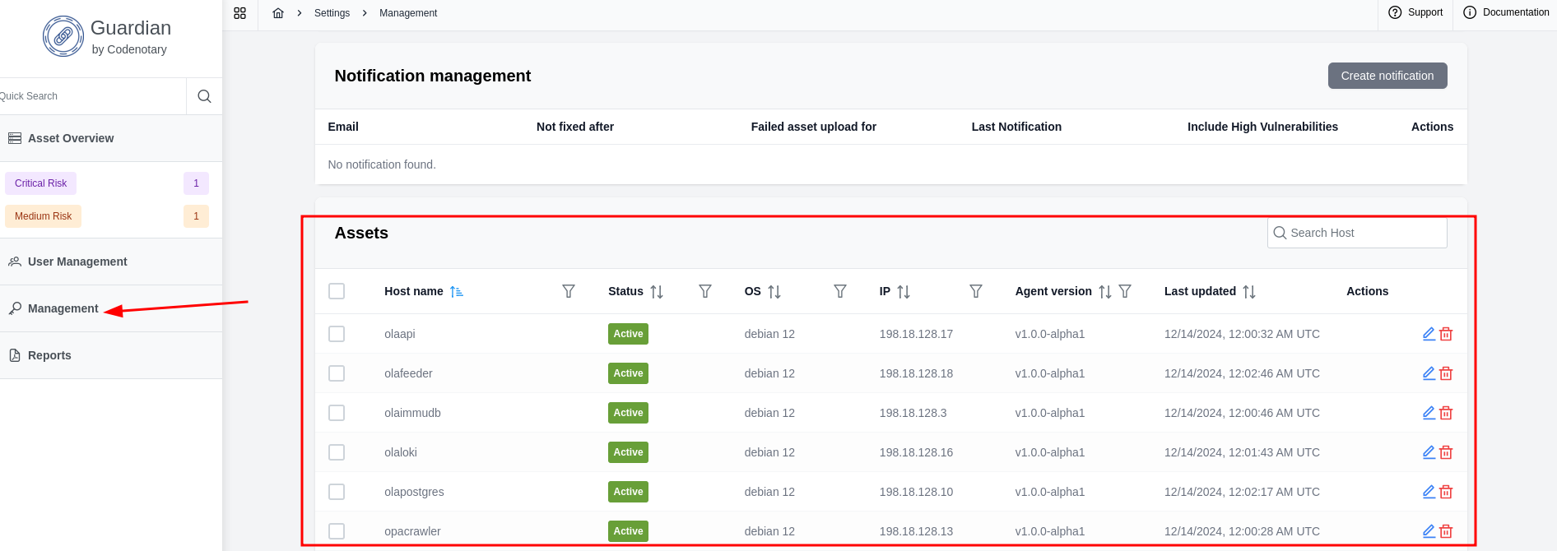Sort assets by Host name
Screen dimensions: 1557x551
coord(457,291)
